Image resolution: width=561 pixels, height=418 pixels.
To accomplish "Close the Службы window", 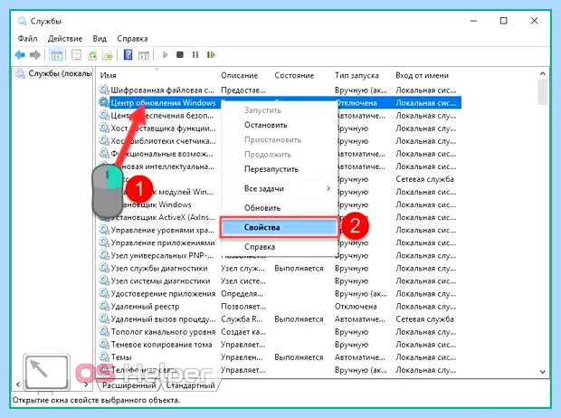I will [x=534, y=21].
